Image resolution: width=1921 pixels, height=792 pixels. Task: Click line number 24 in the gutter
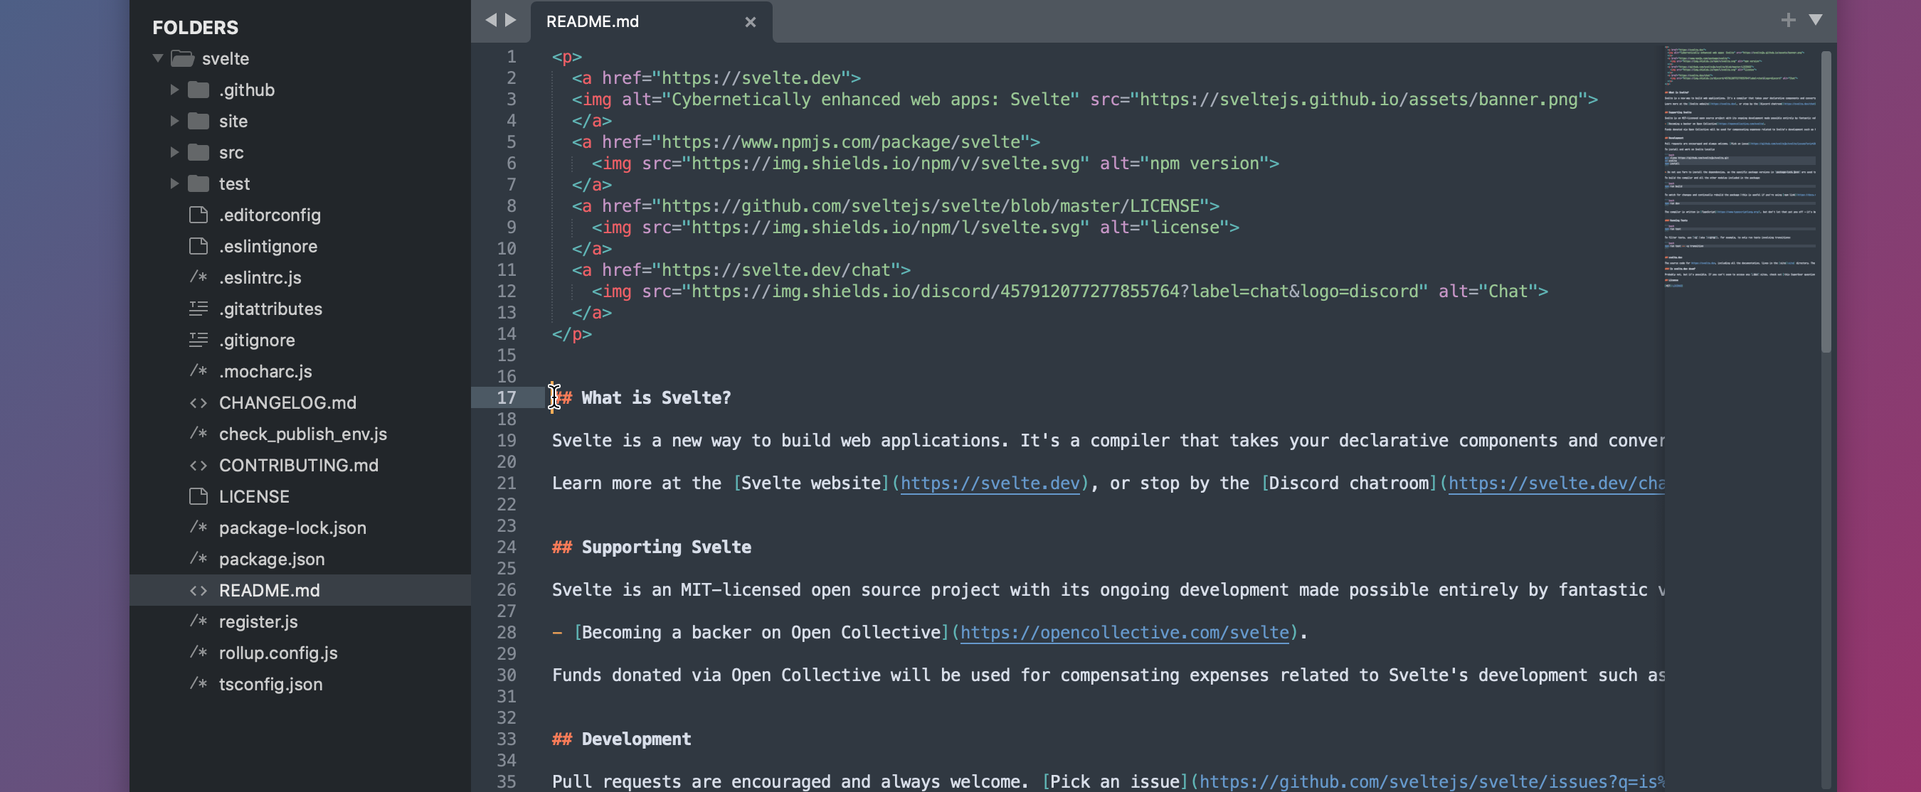click(x=507, y=547)
